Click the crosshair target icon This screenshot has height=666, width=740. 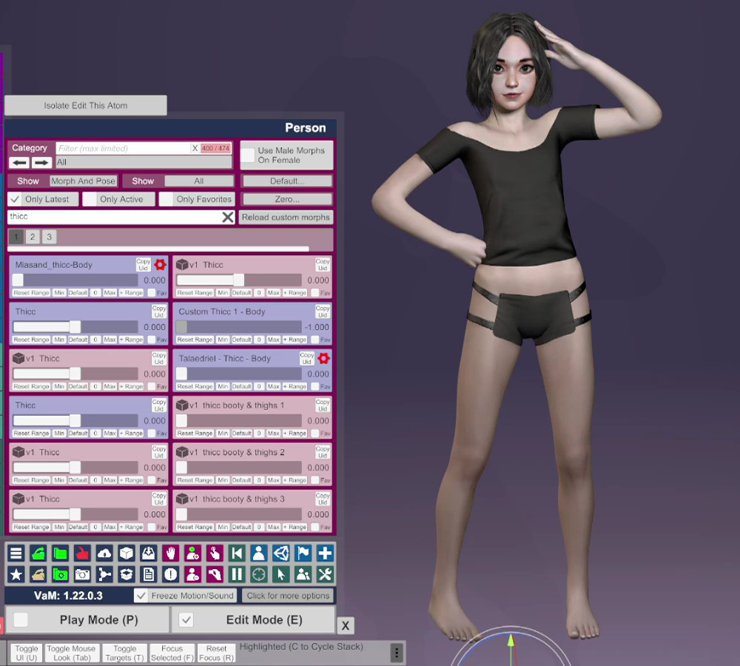click(x=258, y=574)
